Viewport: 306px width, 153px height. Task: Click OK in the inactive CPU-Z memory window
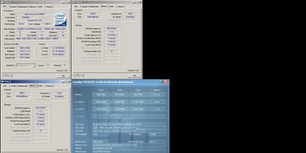tap(135, 76)
